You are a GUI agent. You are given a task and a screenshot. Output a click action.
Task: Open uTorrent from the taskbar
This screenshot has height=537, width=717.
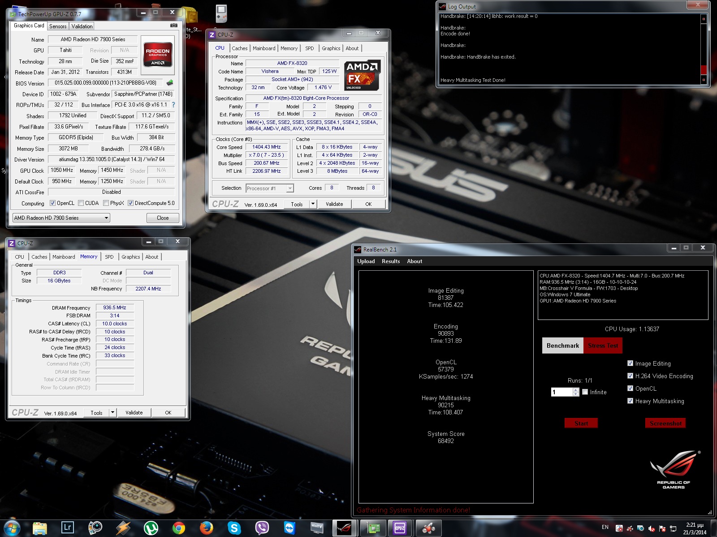click(151, 528)
